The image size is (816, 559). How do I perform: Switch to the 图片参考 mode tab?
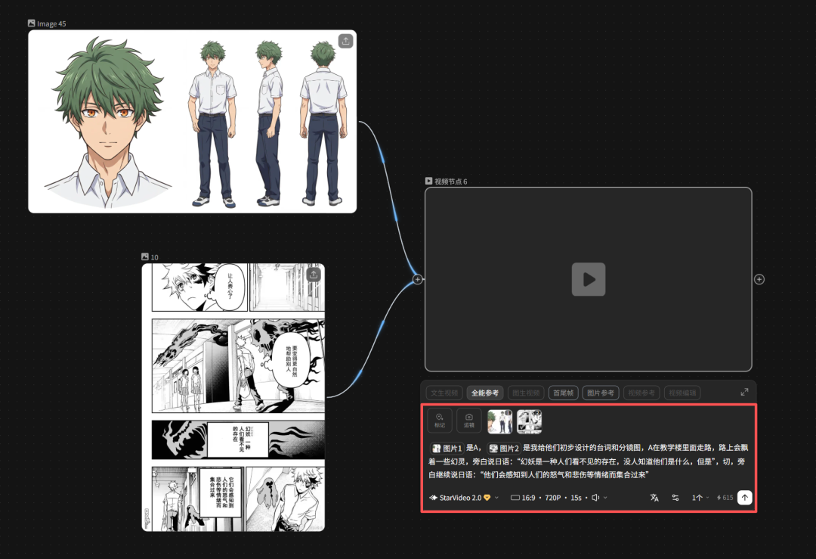pos(601,393)
